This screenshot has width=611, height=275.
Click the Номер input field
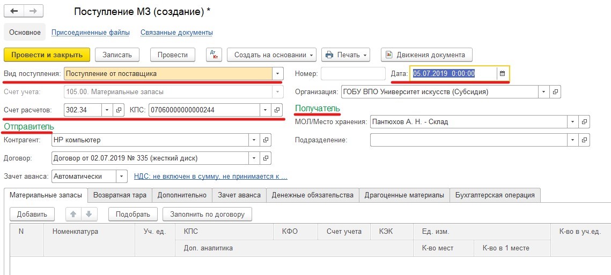tap(353, 74)
